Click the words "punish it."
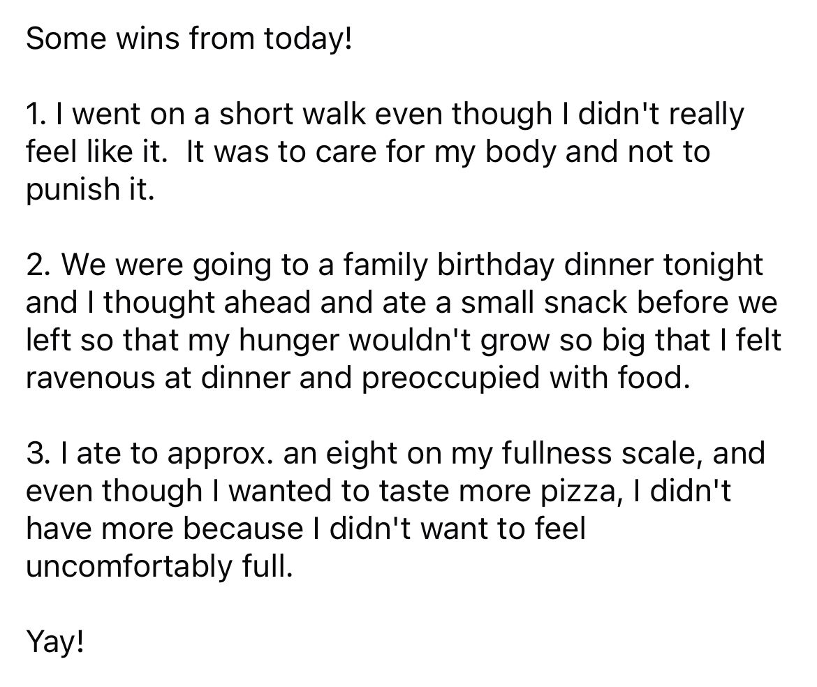The height and width of the screenshot is (687, 817). [88, 190]
